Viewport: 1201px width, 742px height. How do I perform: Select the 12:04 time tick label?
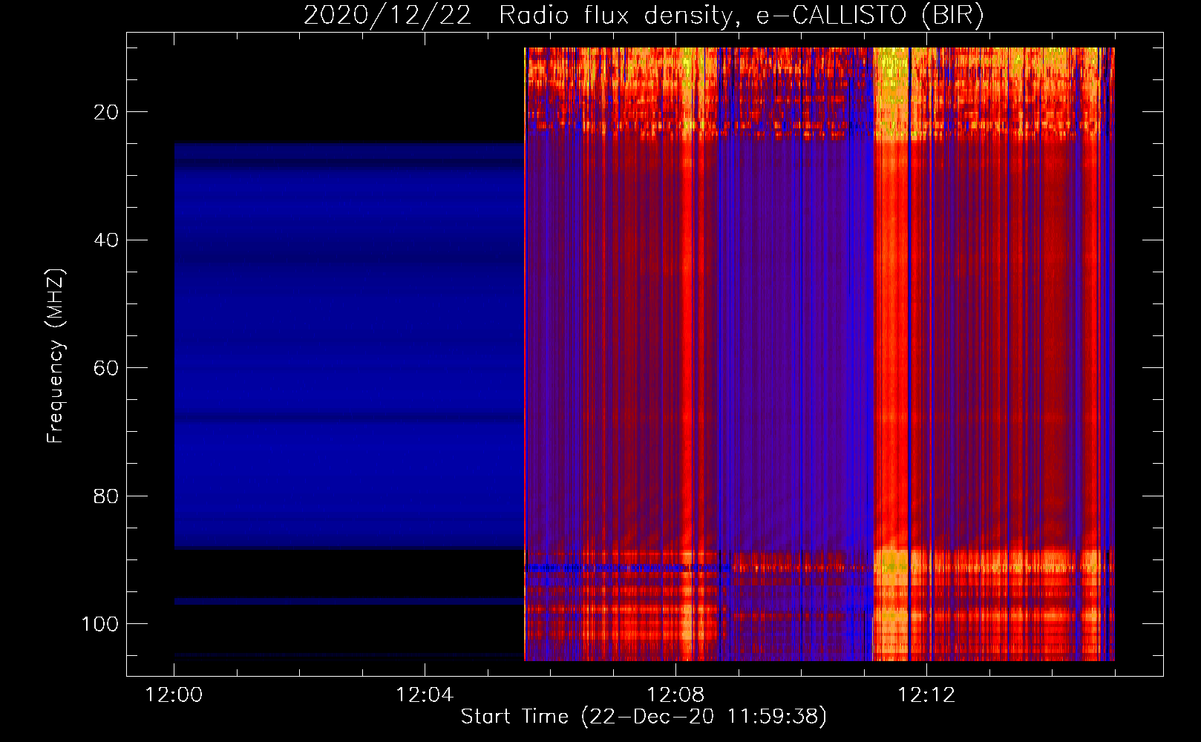coord(425,695)
